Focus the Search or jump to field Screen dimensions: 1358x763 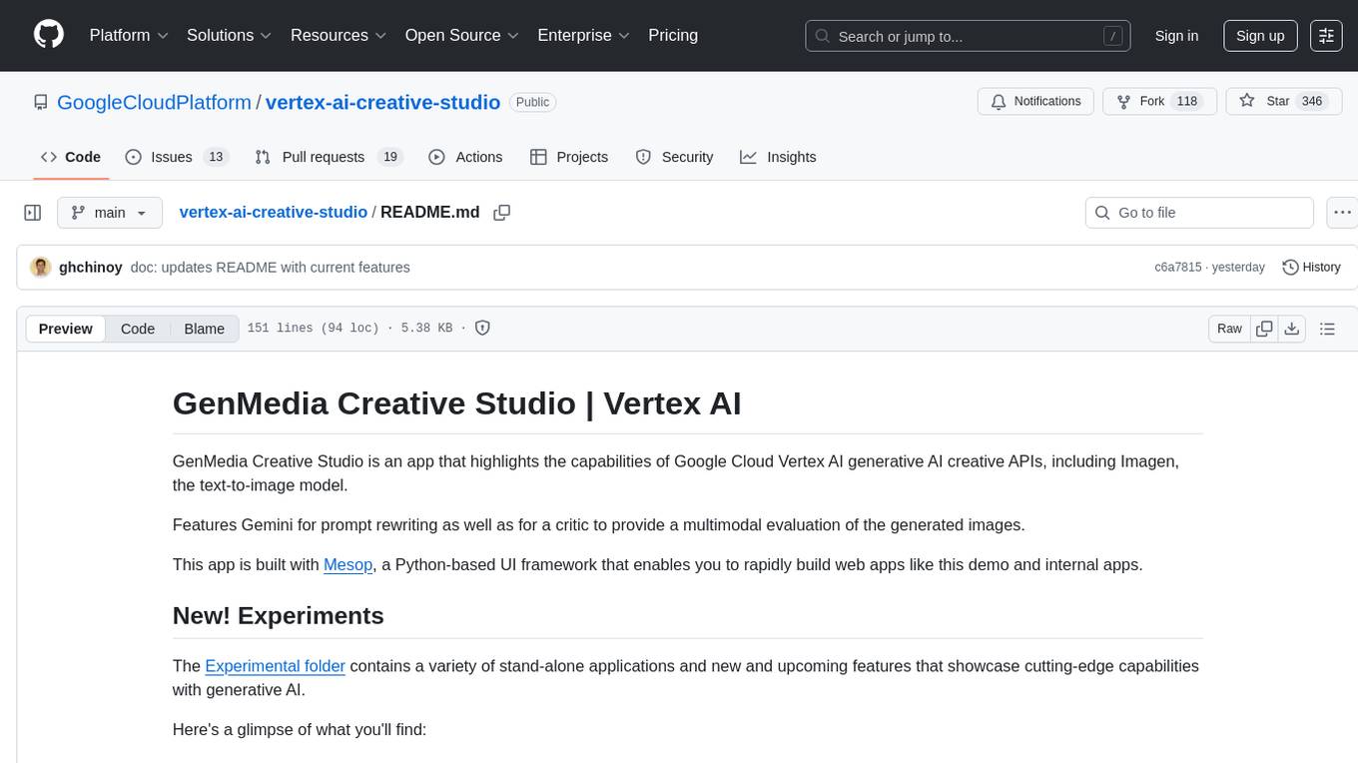click(968, 36)
